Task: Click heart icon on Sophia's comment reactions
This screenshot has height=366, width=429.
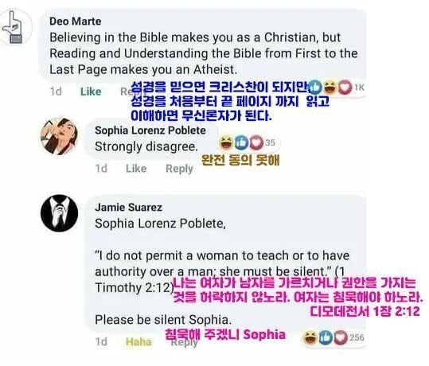Action: 256,142
